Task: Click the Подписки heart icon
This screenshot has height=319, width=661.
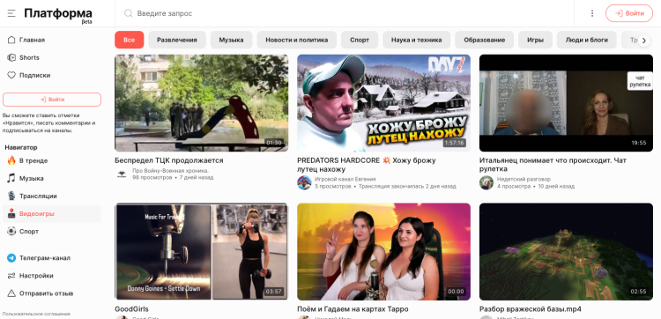Action: (11, 76)
